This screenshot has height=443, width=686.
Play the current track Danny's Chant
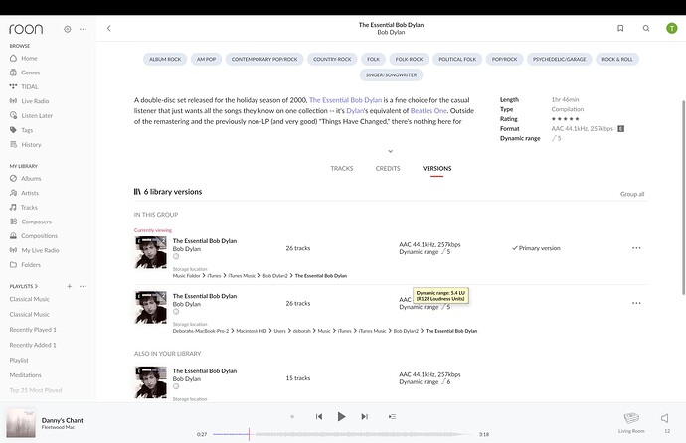pos(341,417)
